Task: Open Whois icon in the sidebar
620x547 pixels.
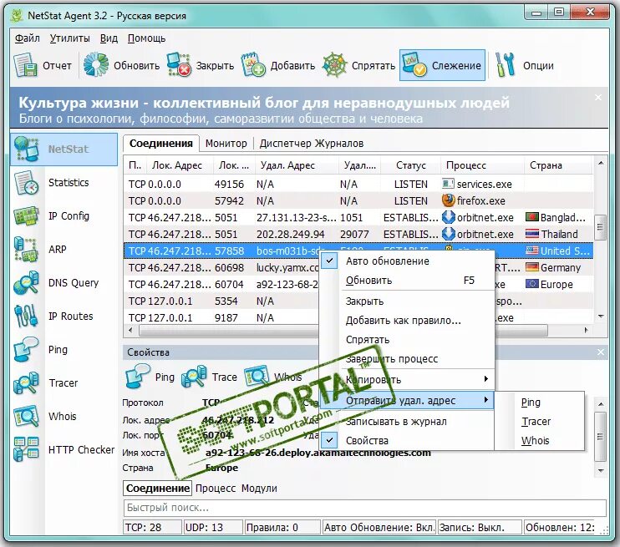Action: 26,416
